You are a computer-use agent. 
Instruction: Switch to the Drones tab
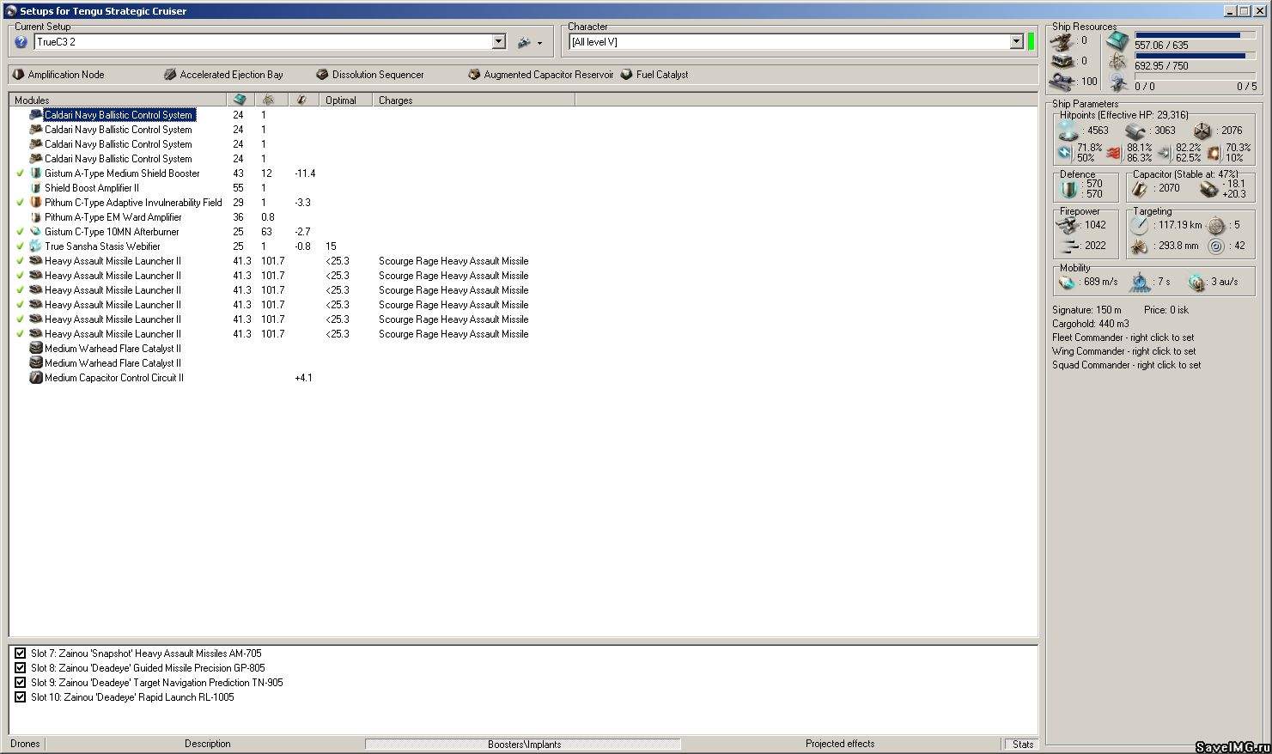coord(25,744)
